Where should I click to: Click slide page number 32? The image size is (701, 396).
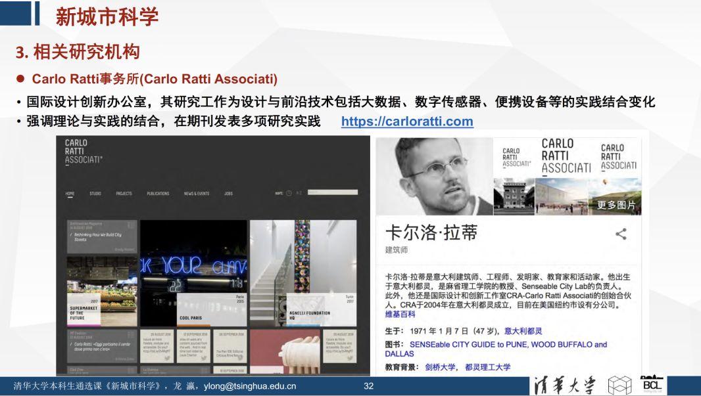[x=368, y=386]
